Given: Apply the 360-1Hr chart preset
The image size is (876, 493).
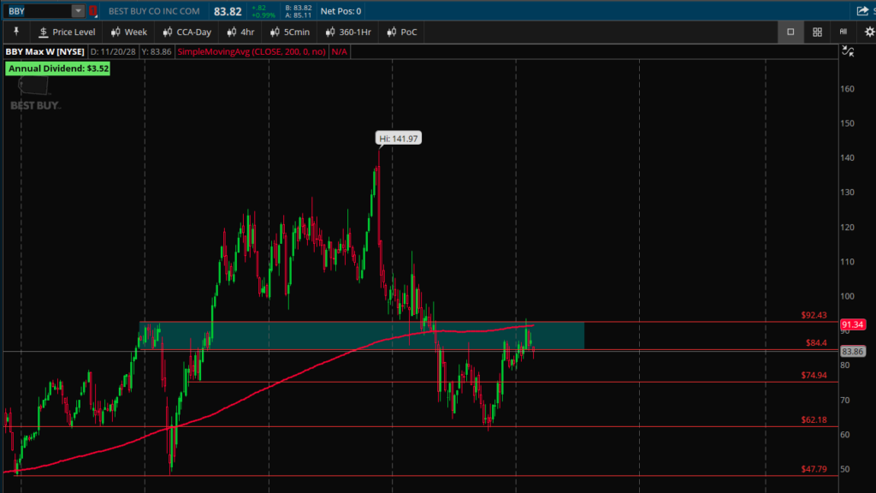Looking at the screenshot, I should click(349, 32).
